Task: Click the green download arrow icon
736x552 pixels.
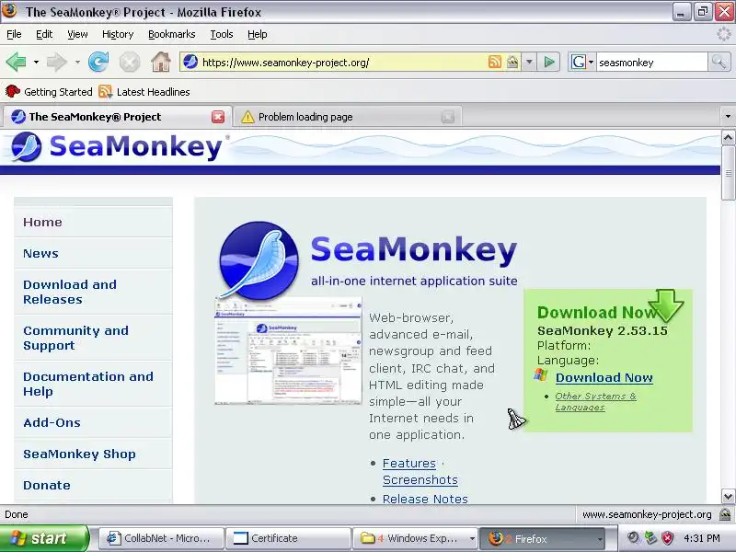Action: tap(665, 305)
